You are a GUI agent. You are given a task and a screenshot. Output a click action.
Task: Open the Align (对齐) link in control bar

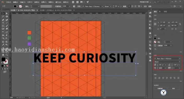pyautogui.click(x=145, y=6)
